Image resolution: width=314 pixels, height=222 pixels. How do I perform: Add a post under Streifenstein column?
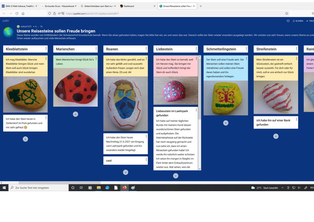pos(276,136)
